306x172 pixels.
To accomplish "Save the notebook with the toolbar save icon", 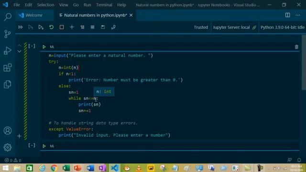I will click(103, 27).
